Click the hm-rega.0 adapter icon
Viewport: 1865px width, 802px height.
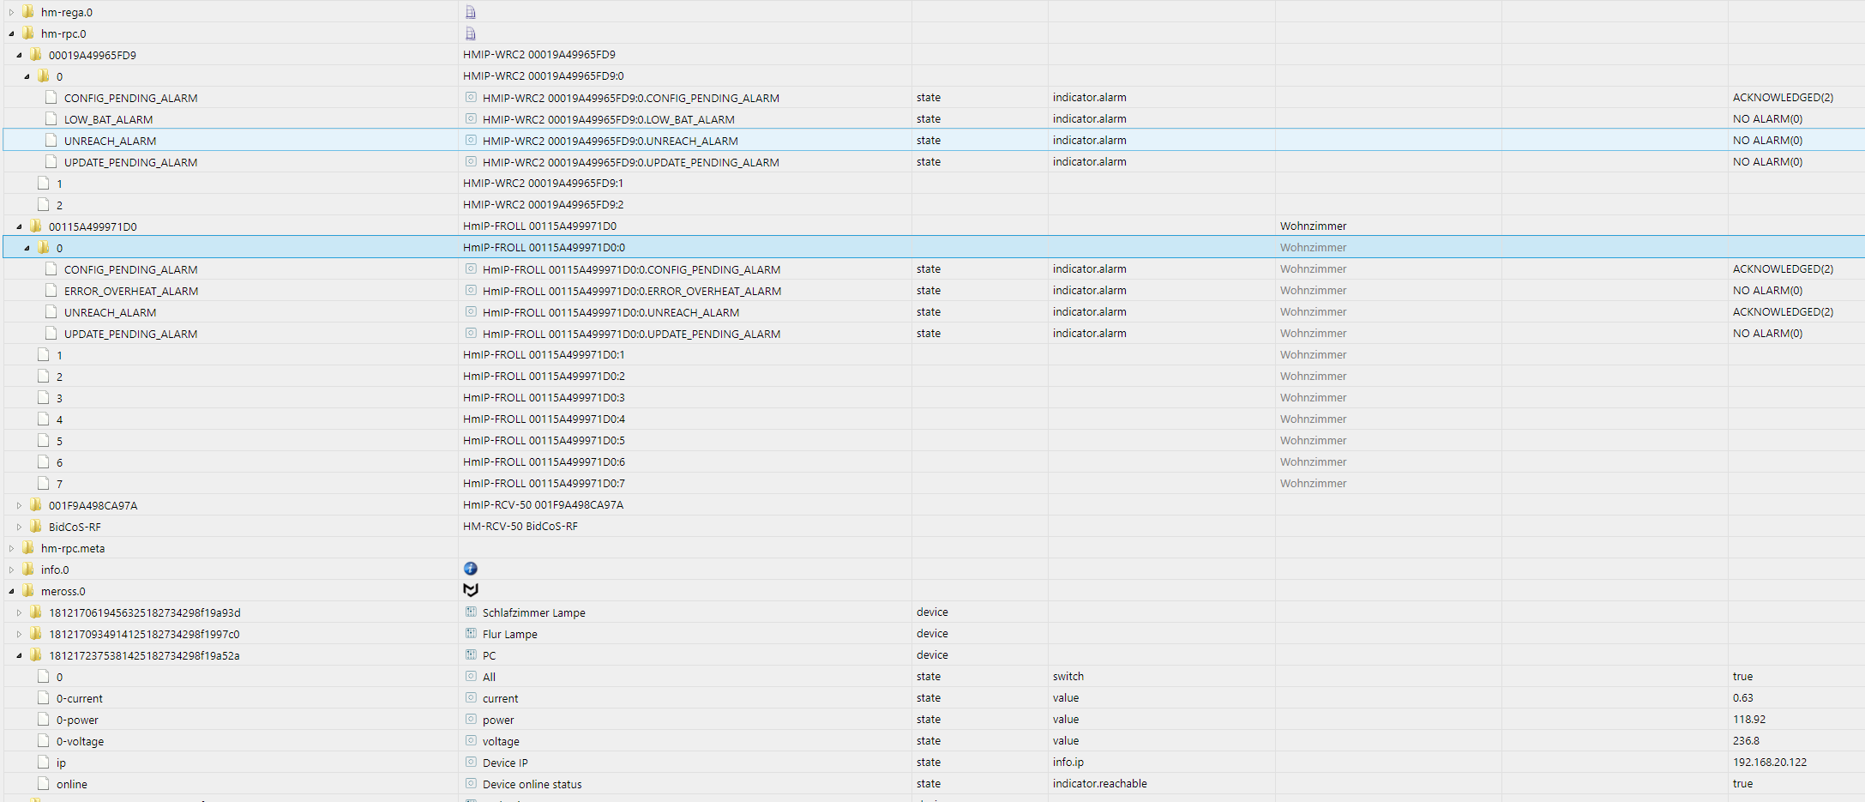(470, 12)
